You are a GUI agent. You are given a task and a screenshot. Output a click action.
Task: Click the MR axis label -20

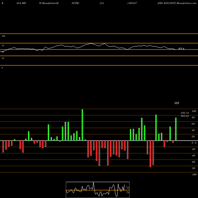(193, 149)
